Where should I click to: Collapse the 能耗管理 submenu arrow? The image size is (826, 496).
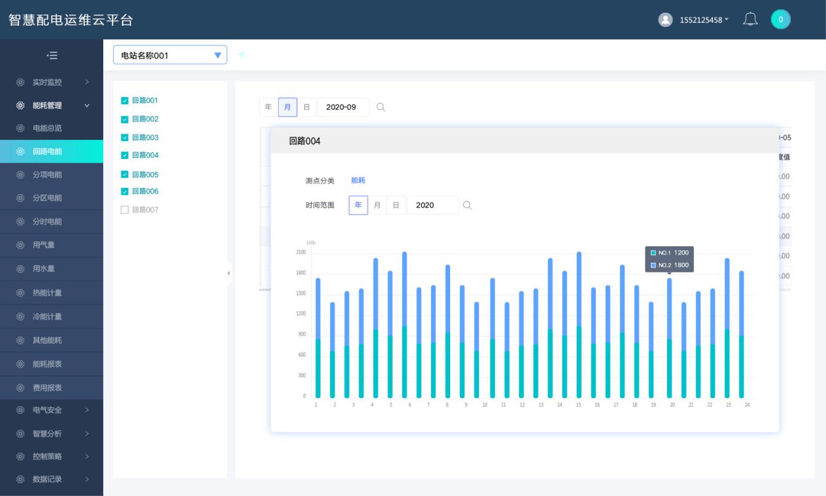coord(87,106)
